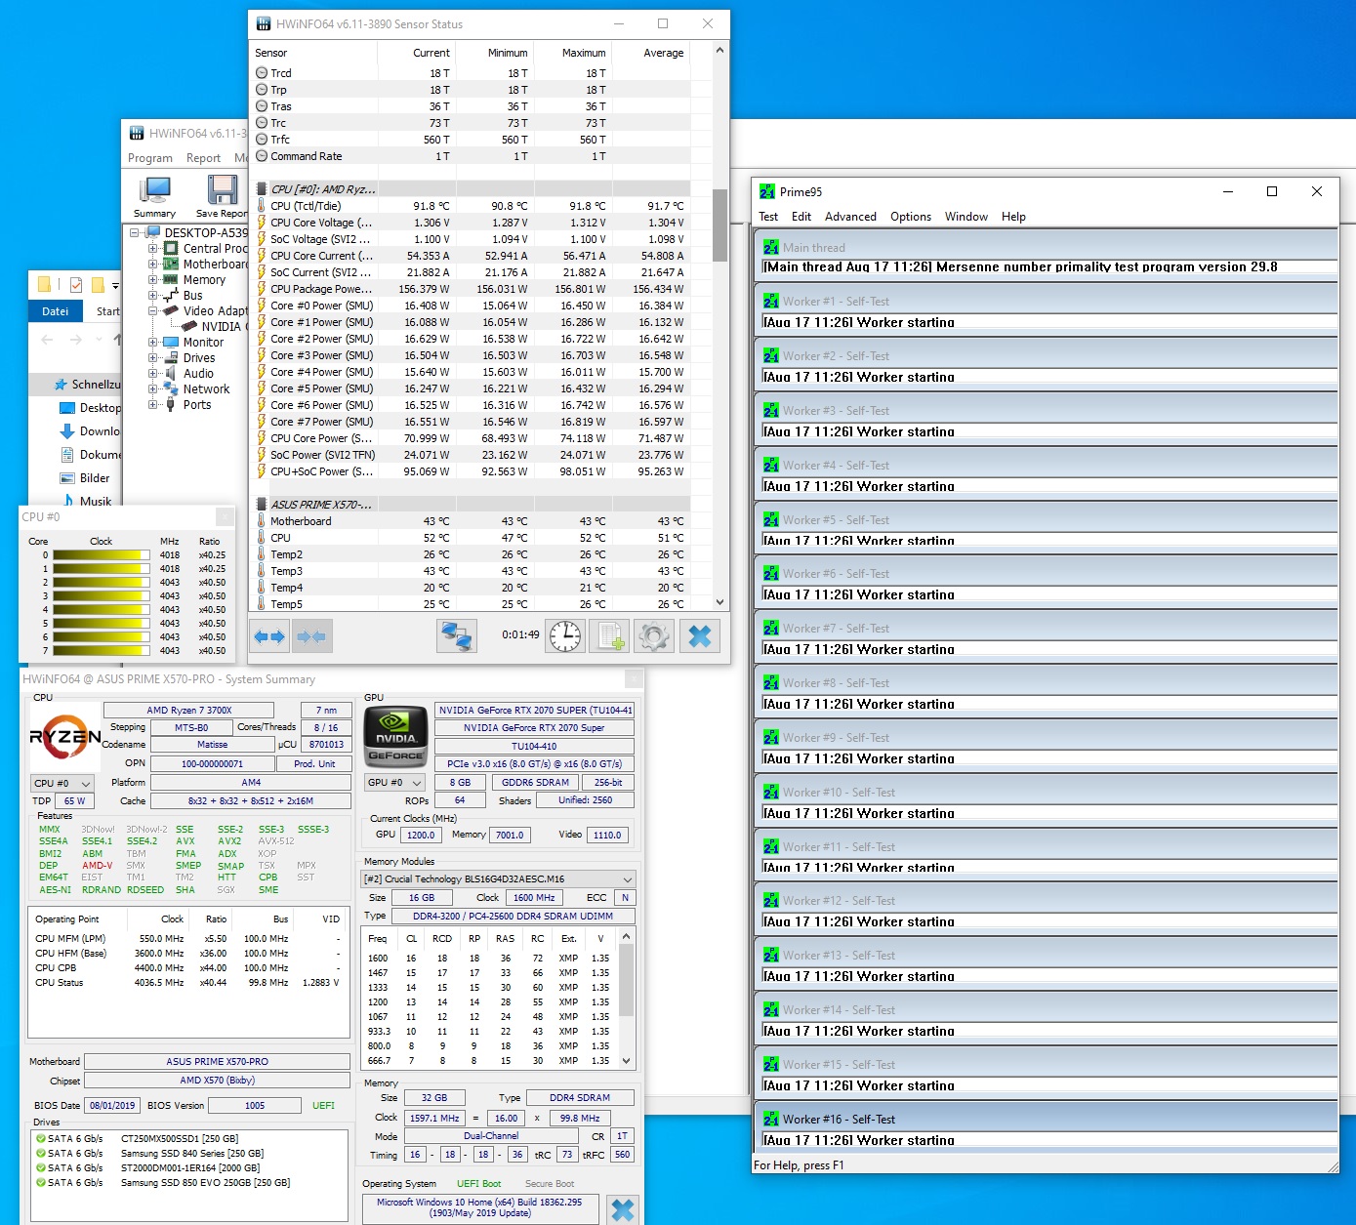Start sensor logging via the sheet-with-plus icon
This screenshot has width=1356, height=1225.
610,636
